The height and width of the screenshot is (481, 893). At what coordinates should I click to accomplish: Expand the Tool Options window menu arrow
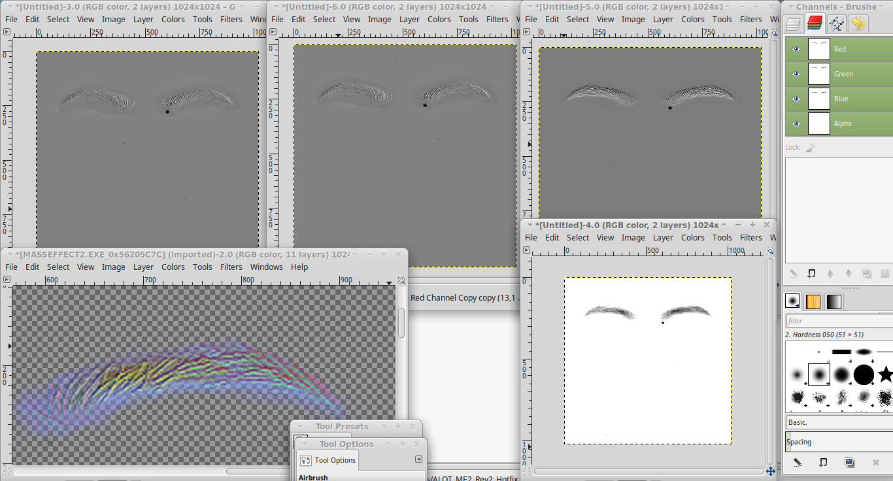tap(304, 444)
